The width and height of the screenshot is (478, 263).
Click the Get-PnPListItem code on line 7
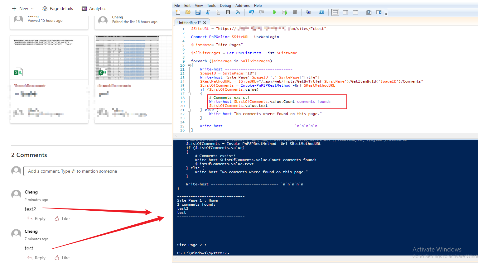click(244, 53)
